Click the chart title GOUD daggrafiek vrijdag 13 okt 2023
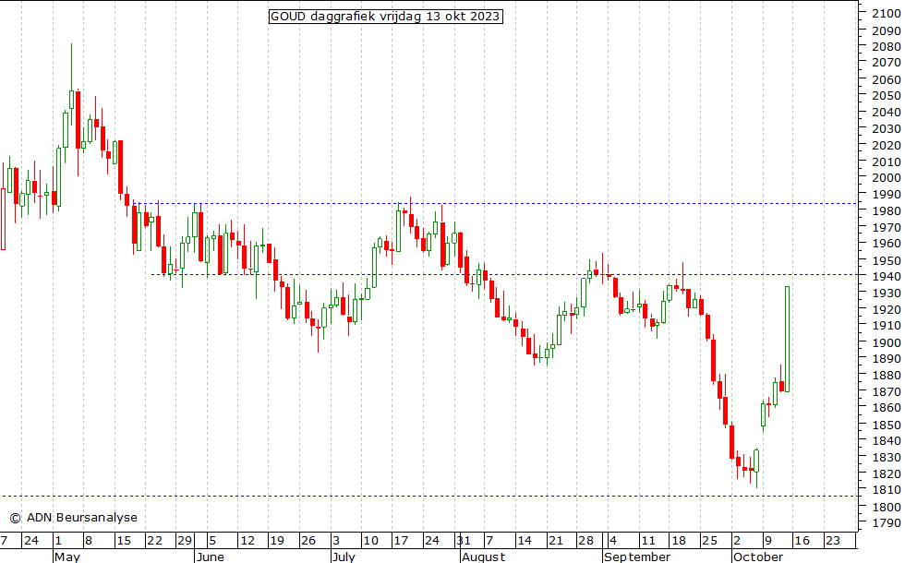Image resolution: width=905 pixels, height=563 pixels. 386,17
